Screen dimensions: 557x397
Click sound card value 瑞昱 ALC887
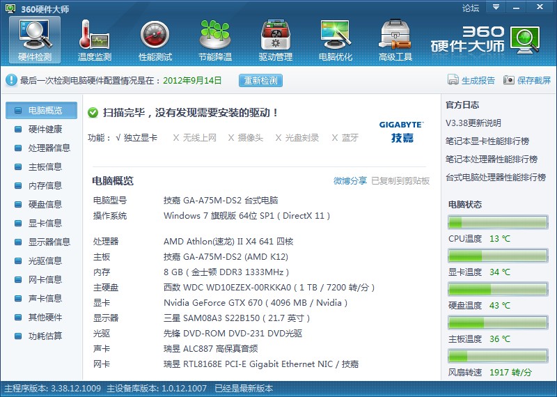coord(211,349)
